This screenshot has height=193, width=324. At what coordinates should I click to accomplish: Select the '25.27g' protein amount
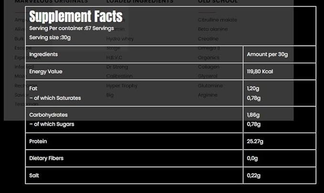(x=255, y=141)
